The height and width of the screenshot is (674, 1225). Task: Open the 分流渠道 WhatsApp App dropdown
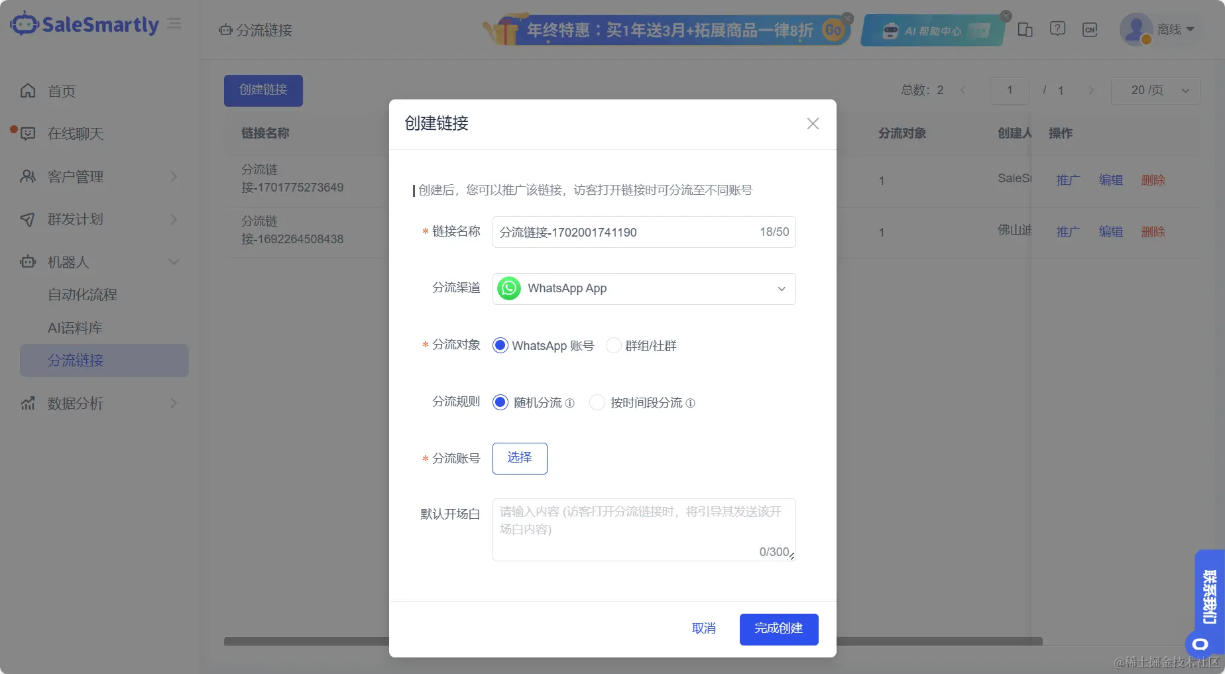tap(644, 289)
